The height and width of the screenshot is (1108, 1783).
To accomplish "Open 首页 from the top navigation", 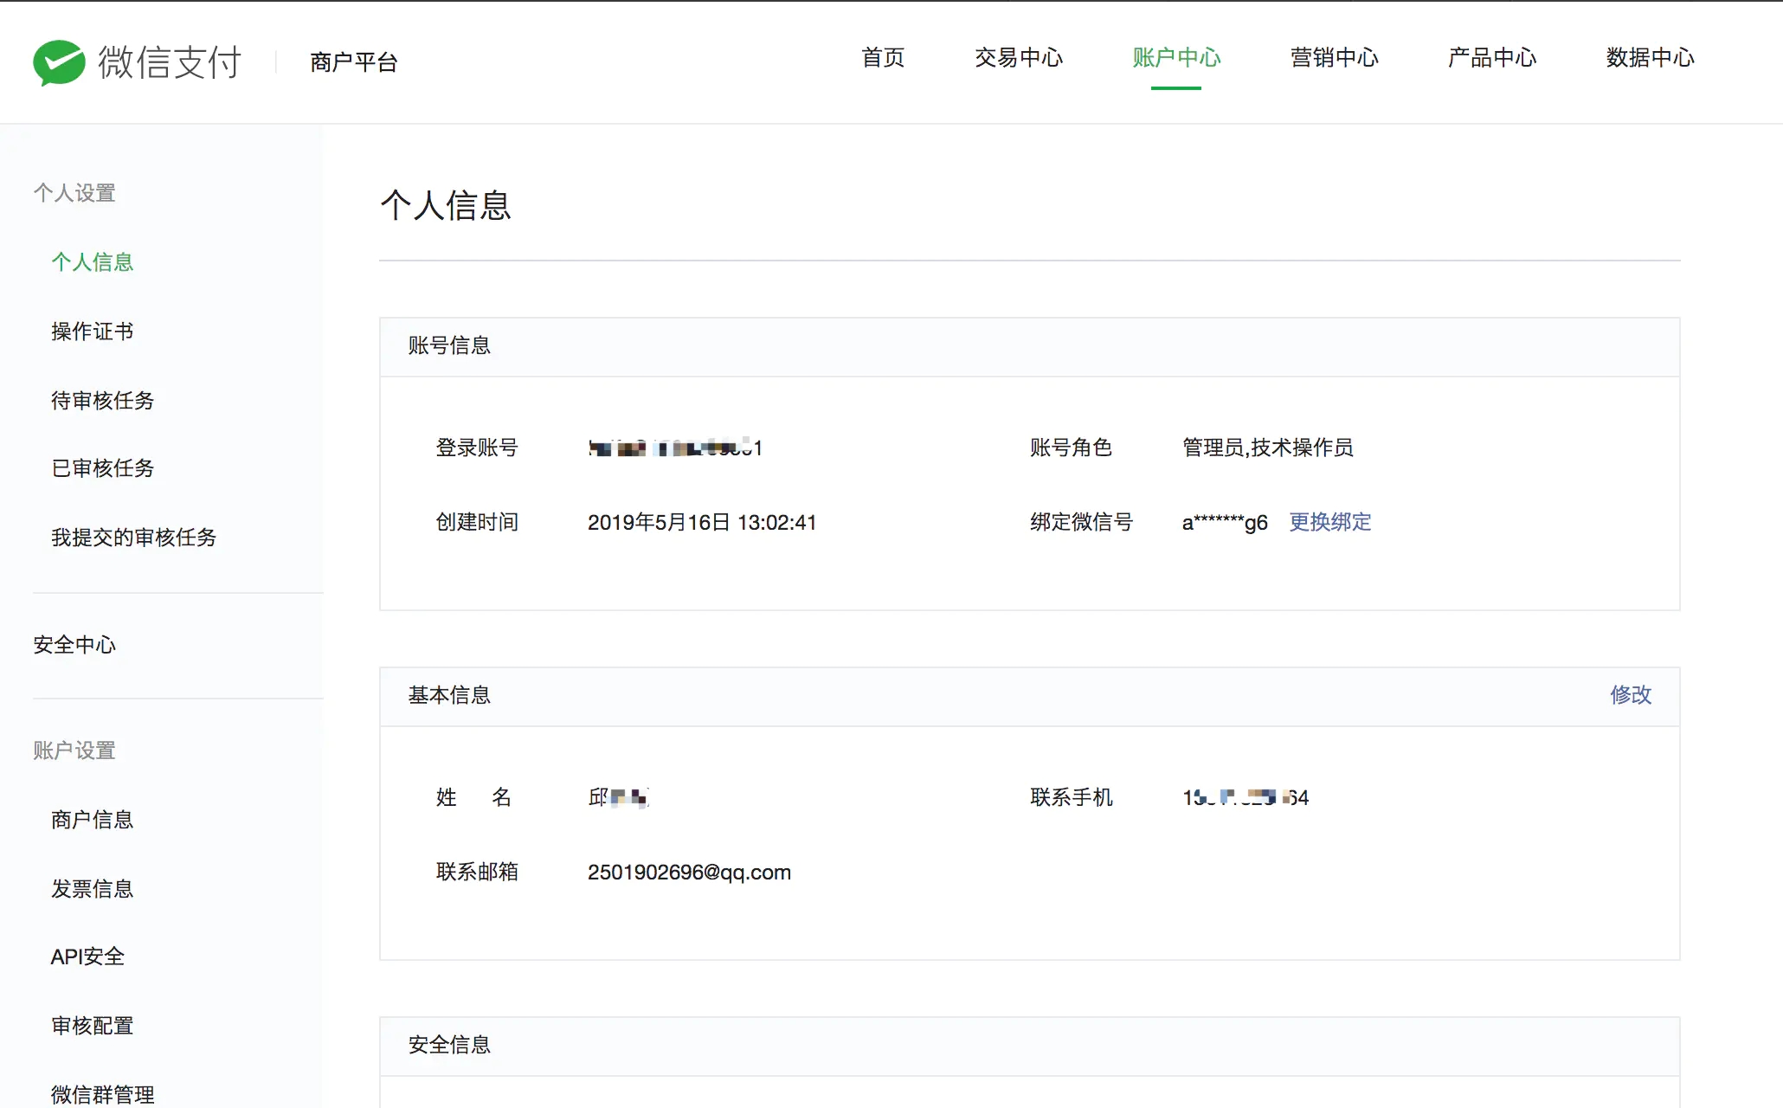I will click(882, 58).
